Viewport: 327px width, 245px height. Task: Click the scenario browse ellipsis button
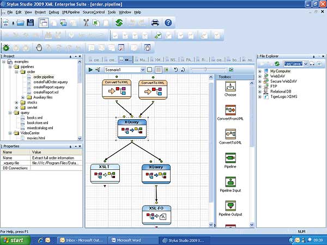[x=149, y=70]
